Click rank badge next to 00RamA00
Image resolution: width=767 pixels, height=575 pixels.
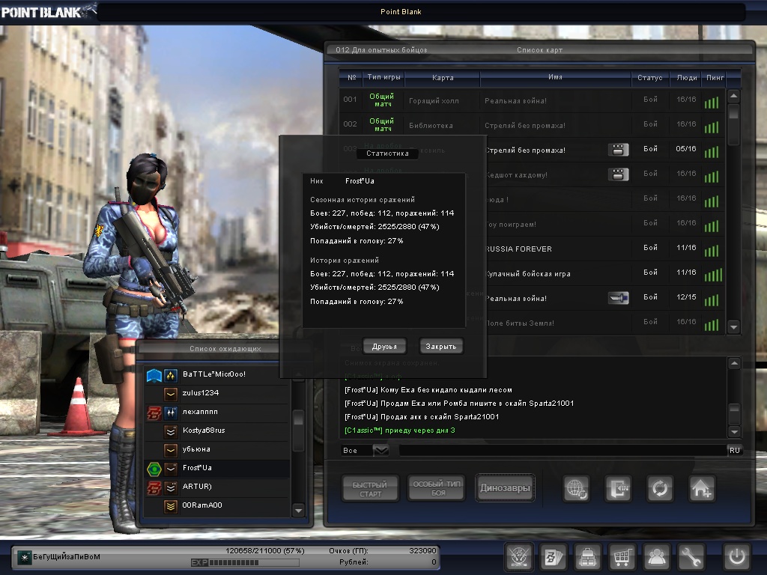tap(171, 507)
